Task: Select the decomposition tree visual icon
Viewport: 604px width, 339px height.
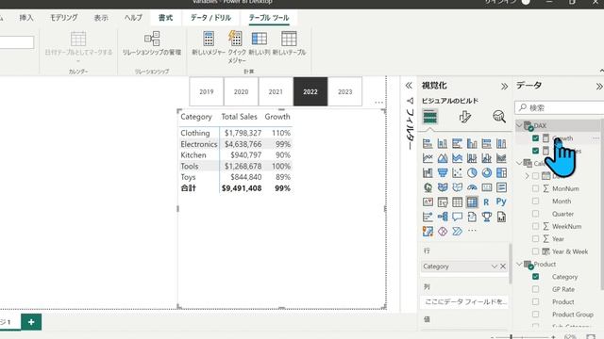Action: (x=443, y=217)
